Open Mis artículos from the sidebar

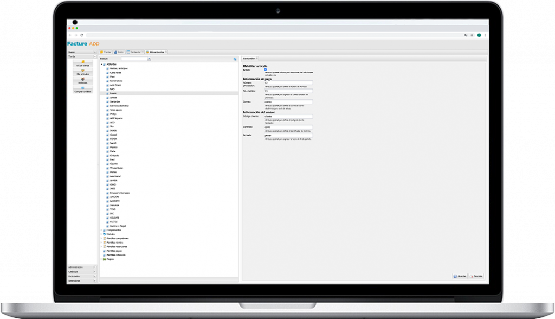tap(83, 71)
